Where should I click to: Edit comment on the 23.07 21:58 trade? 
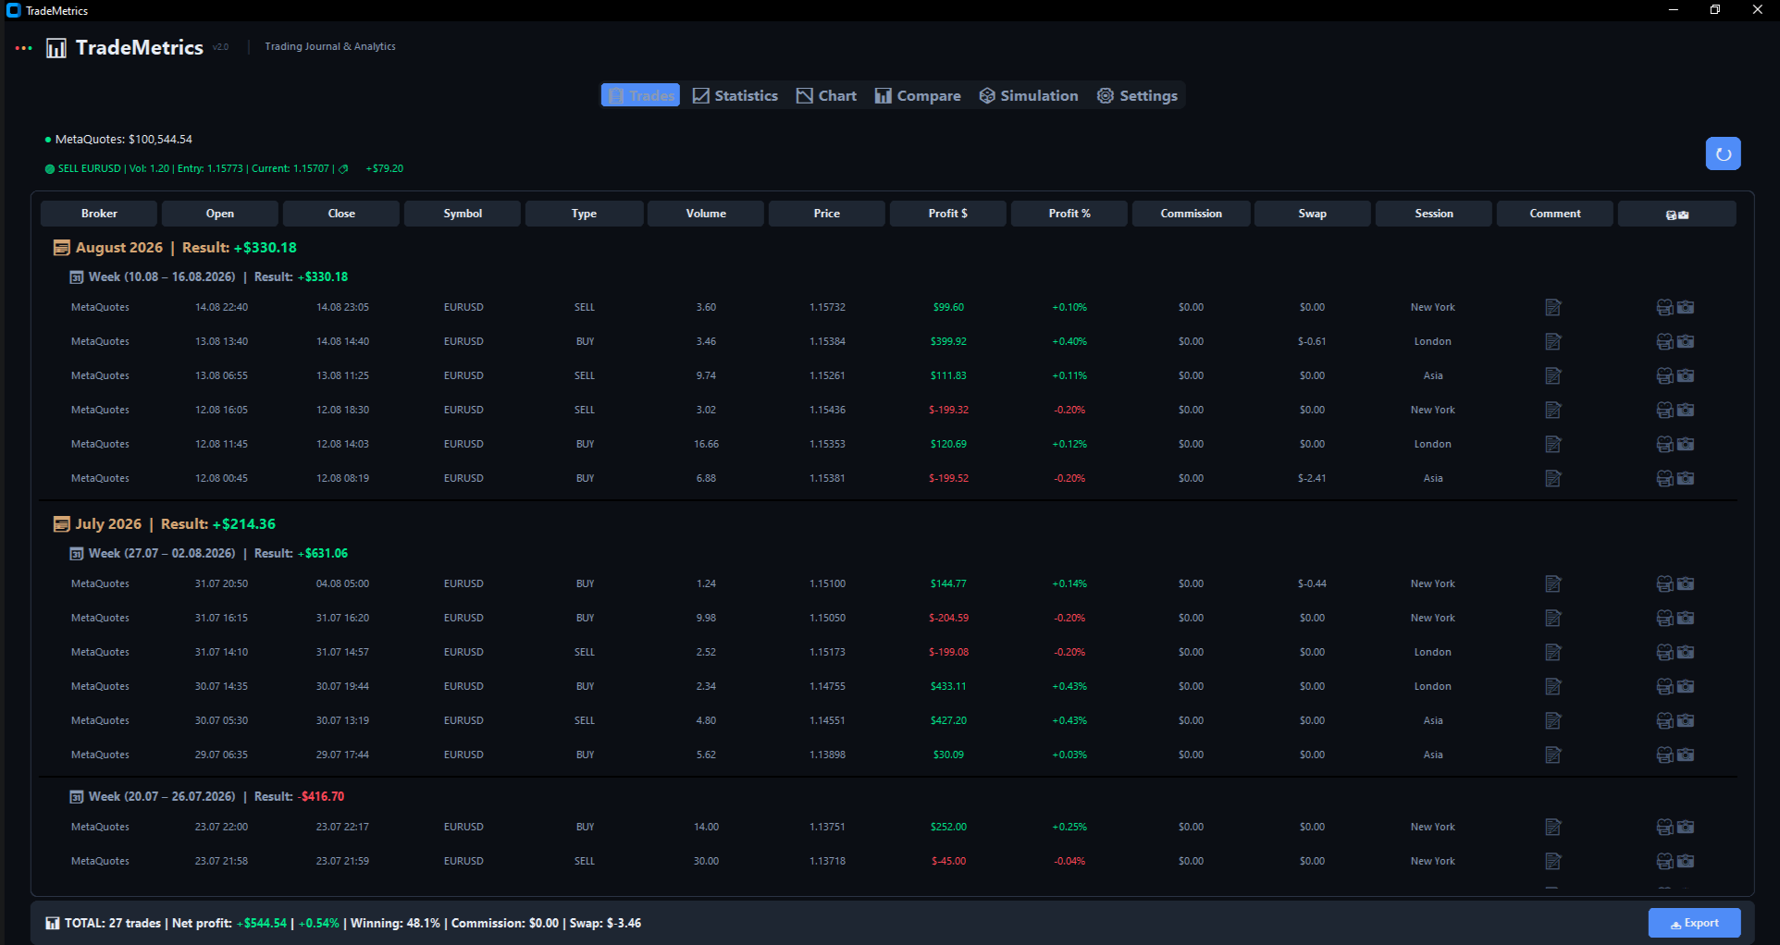[x=1553, y=861]
